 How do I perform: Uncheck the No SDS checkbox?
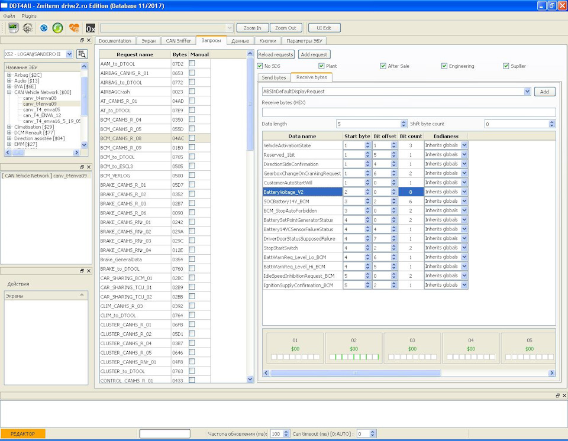point(260,66)
